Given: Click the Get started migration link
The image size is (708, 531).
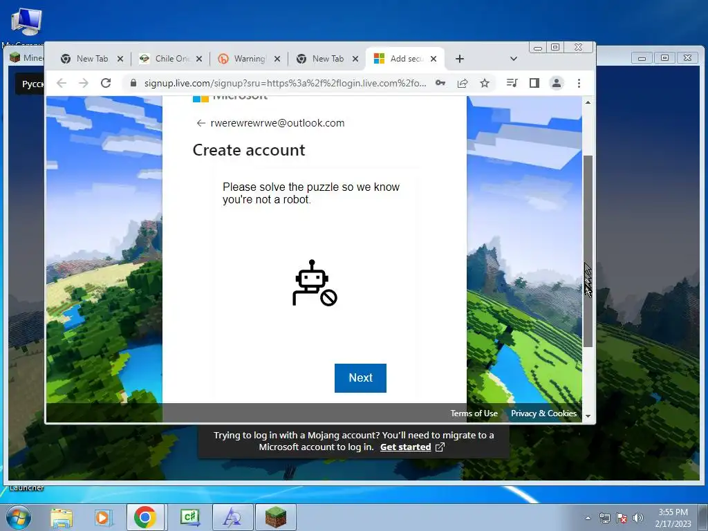Looking at the screenshot, I should click(405, 447).
